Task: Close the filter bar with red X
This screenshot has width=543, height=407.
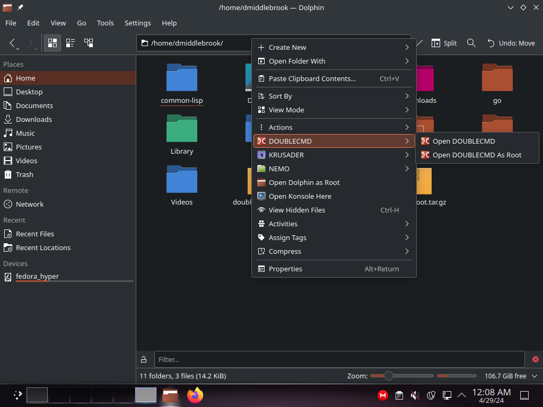Action: (x=536, y=359)
